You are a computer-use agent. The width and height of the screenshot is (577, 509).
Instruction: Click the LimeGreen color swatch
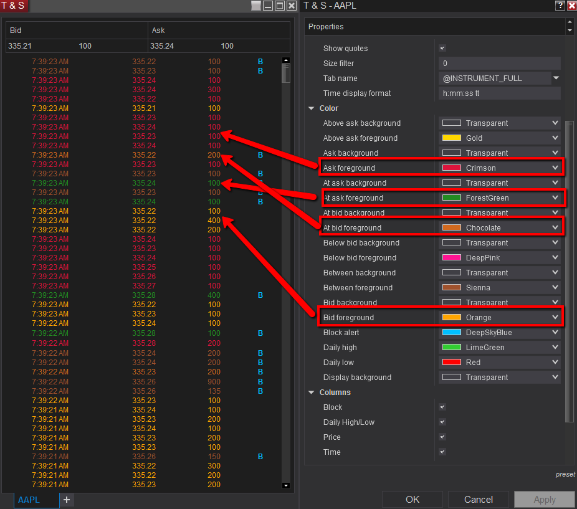point(452,348)
